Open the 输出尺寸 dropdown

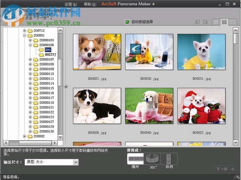click(76, 162)
